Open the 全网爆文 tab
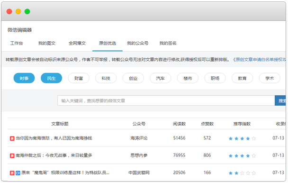 point(77,43)
